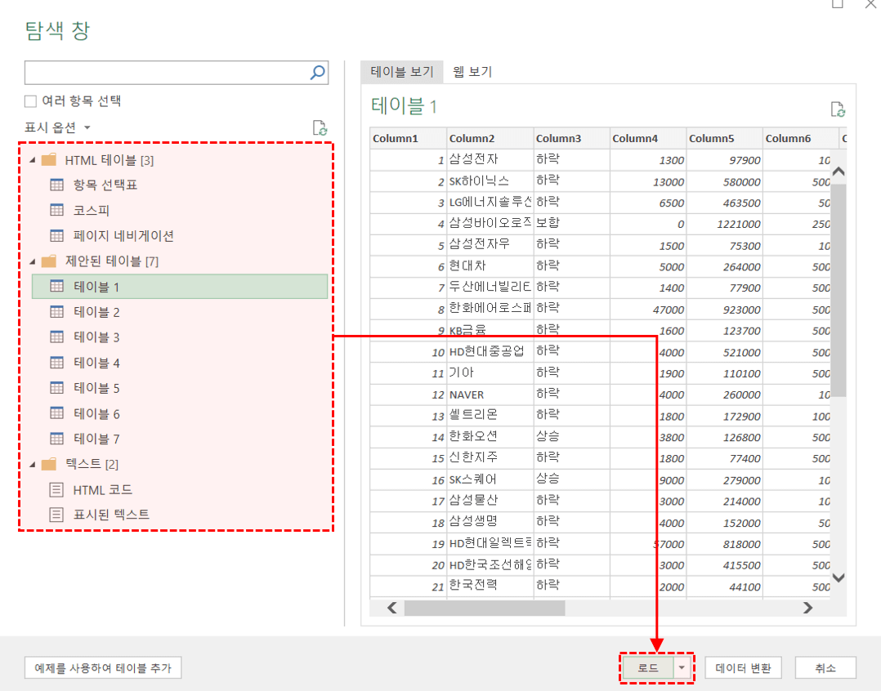
Task: Select the 항목 선택표 table
Action: coord(105,185)
